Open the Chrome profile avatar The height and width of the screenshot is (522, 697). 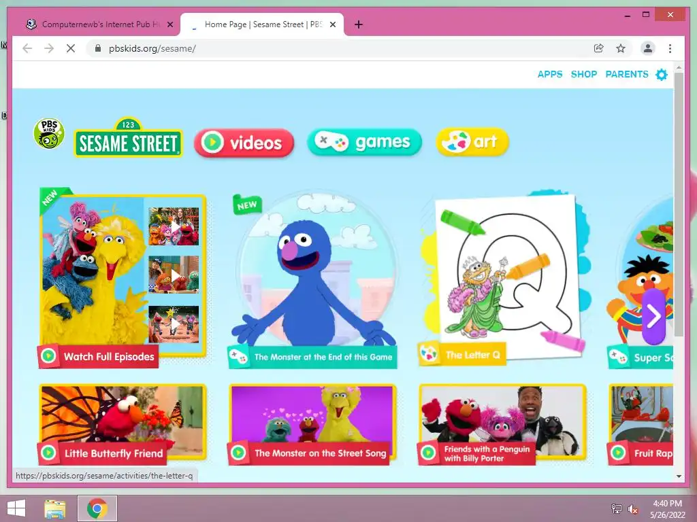pyautogui.click(x=648, y=48)
